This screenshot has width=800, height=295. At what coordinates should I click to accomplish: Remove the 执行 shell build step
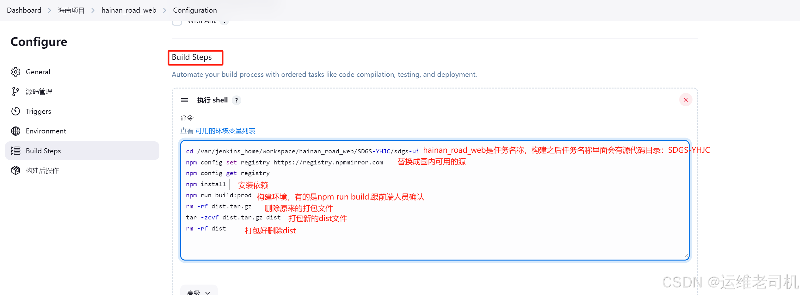coord(686,100)
